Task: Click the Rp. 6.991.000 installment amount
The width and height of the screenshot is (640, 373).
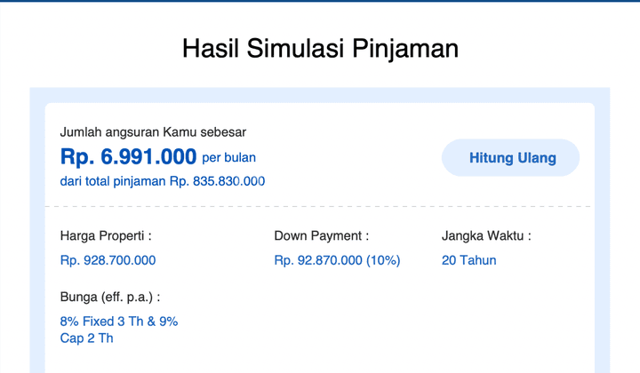Action: [128, 156]
